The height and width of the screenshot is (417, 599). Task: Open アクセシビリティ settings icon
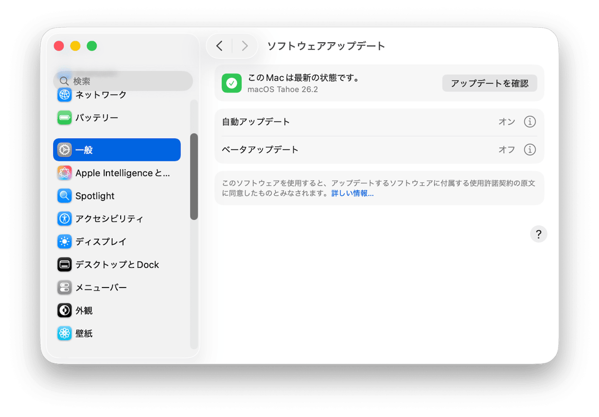point(65,219)
